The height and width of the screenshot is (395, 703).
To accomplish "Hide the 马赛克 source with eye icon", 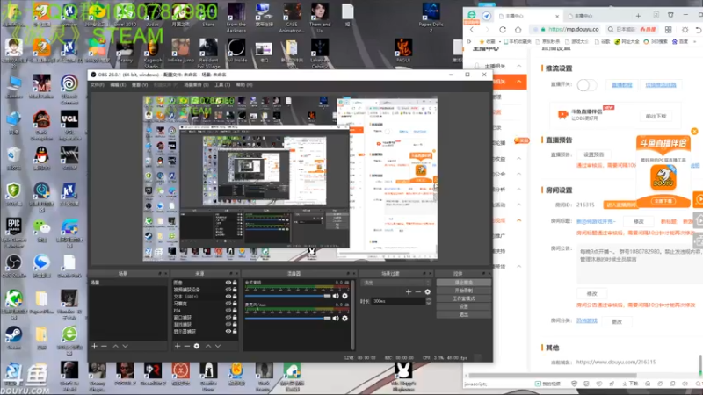I will click(x=228, y=303).
